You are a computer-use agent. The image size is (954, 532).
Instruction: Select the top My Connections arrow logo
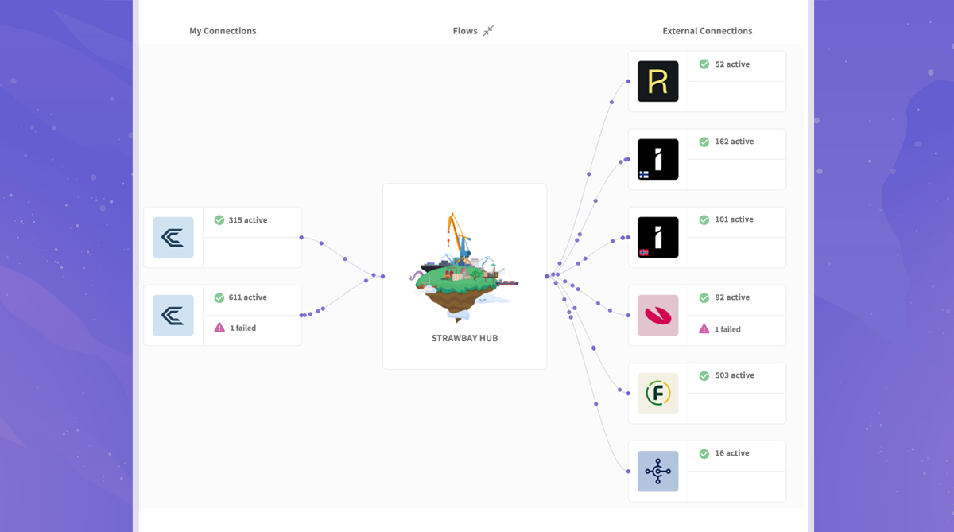click(x=173, y=237)
